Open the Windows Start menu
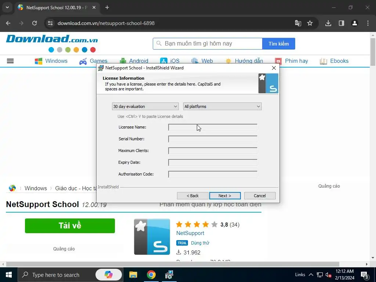Viewport: 376px width, 282px height. click(9, 275)
